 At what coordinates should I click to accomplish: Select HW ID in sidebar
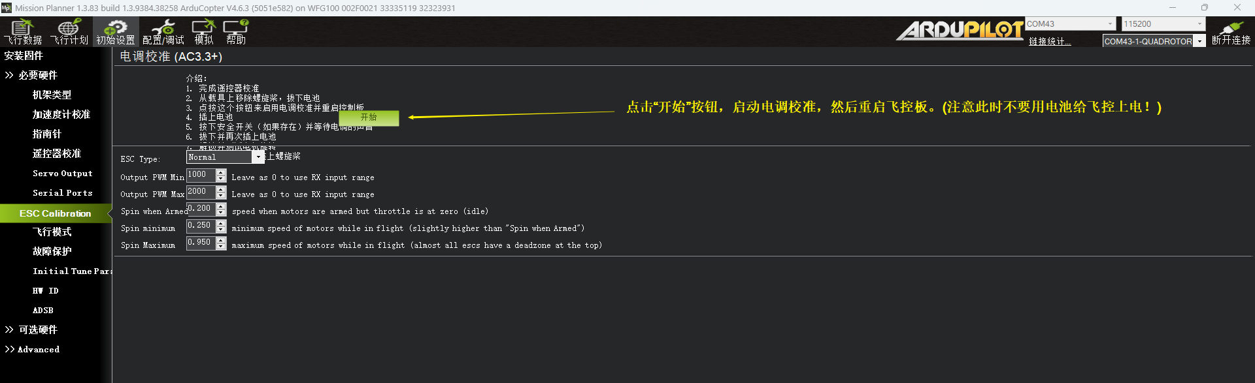[46, 291]
